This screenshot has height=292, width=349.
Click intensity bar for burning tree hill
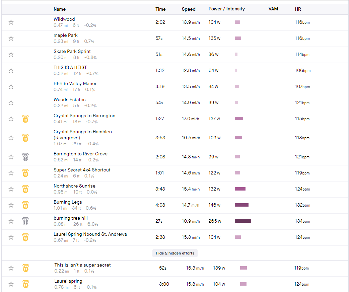click(243, 221)
